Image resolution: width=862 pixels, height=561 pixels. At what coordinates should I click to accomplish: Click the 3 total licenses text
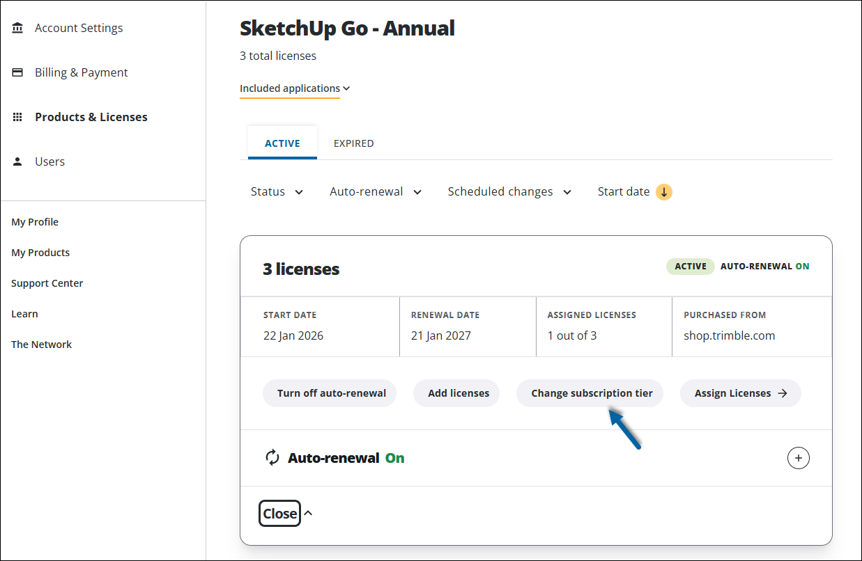tap(278, 56)
